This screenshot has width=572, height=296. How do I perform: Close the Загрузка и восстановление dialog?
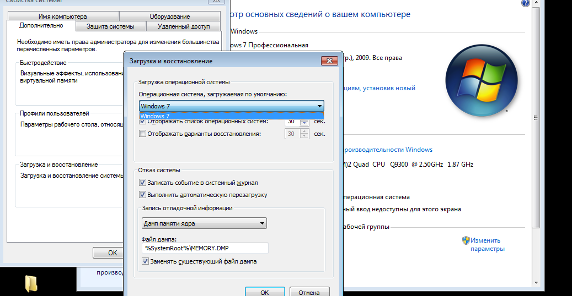[329, 61]
